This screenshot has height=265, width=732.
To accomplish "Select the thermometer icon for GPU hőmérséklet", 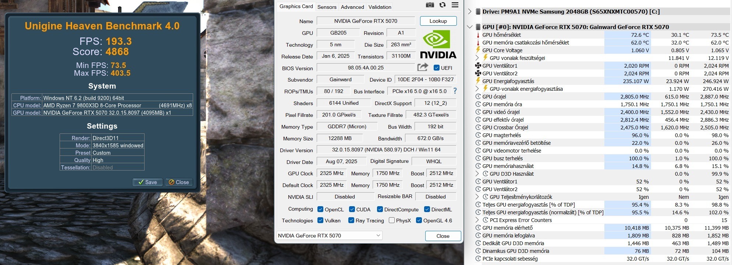I will point(478,35).
